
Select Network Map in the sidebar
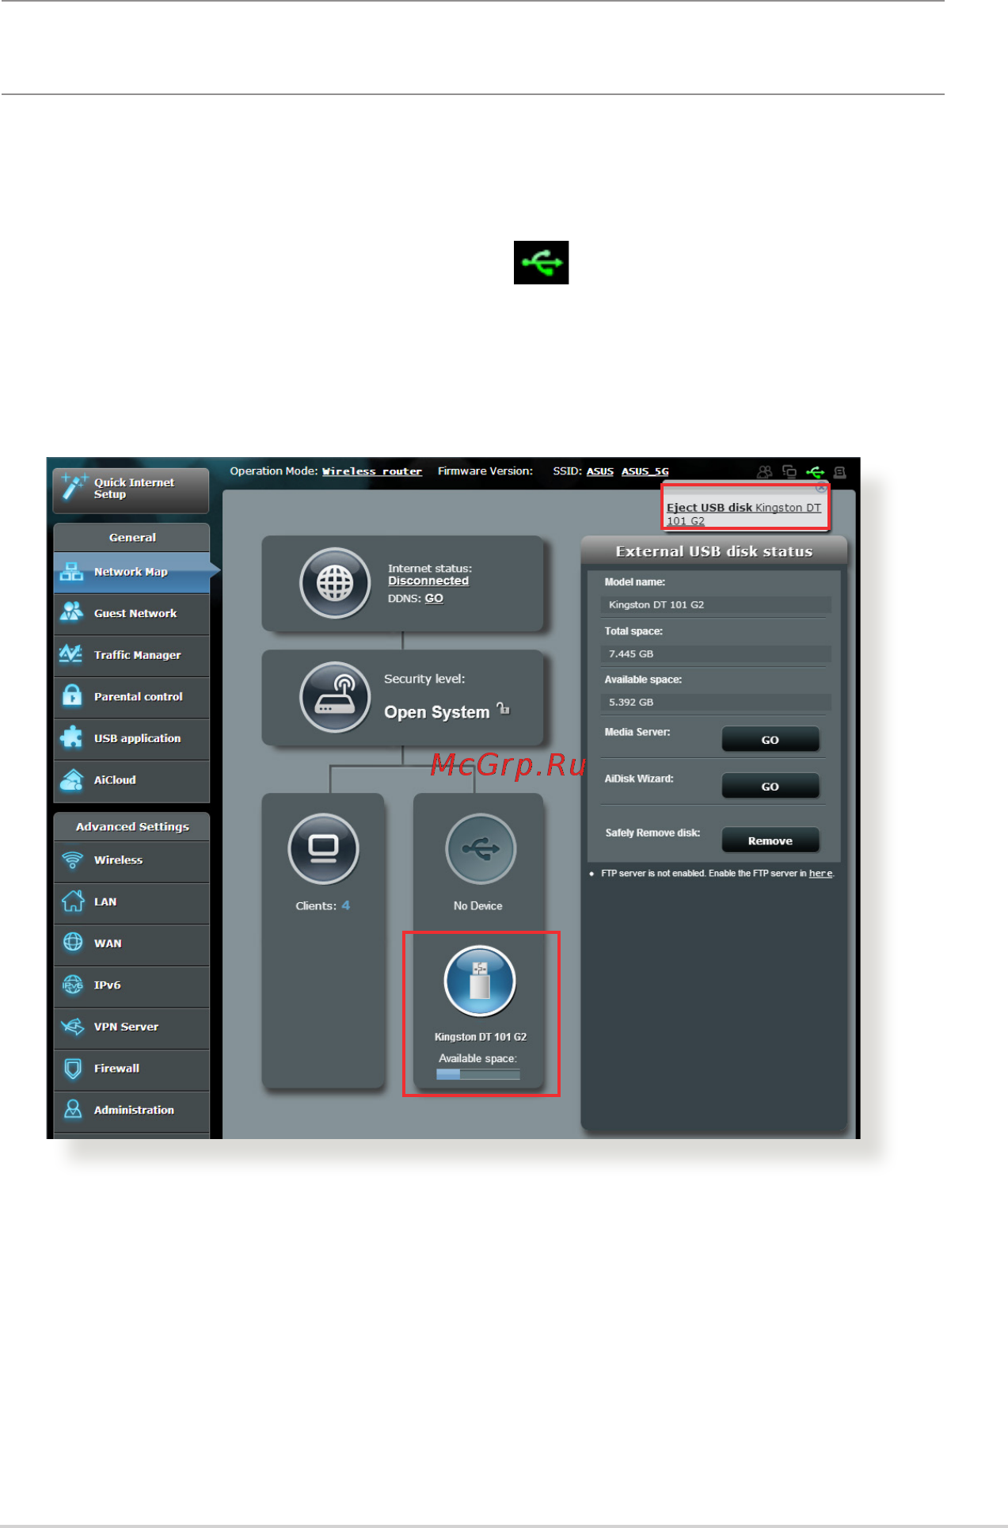pyautogui.click(x=131, y=572)
